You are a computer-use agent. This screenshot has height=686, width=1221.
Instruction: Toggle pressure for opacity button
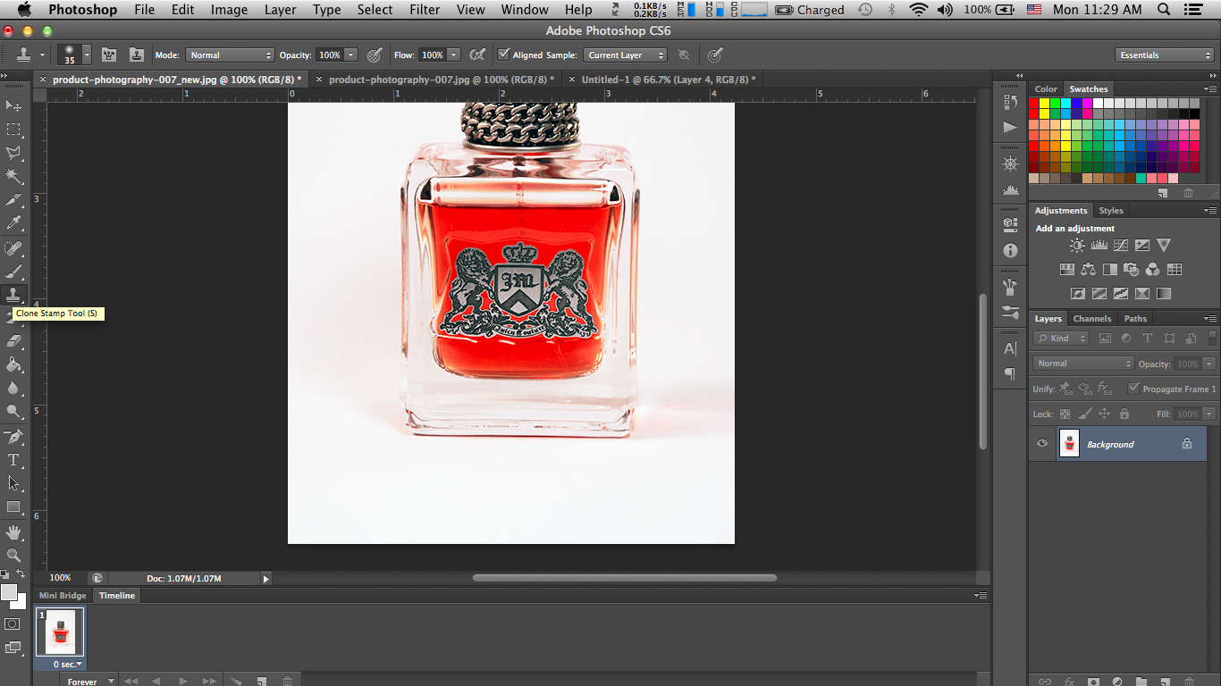tap(375, 54)
